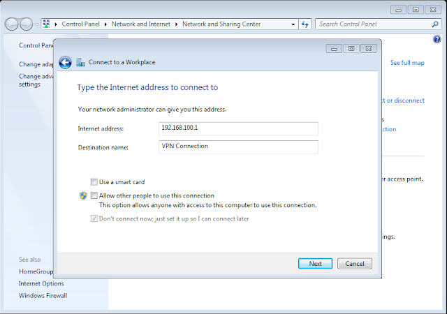Open Control Panel help question mark icon
Screen dimensions: 447x314
click(x=437, y=39)
